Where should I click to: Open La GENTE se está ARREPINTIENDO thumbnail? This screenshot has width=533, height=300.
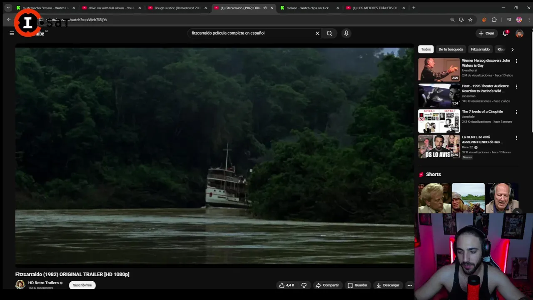tap(439, 146)
